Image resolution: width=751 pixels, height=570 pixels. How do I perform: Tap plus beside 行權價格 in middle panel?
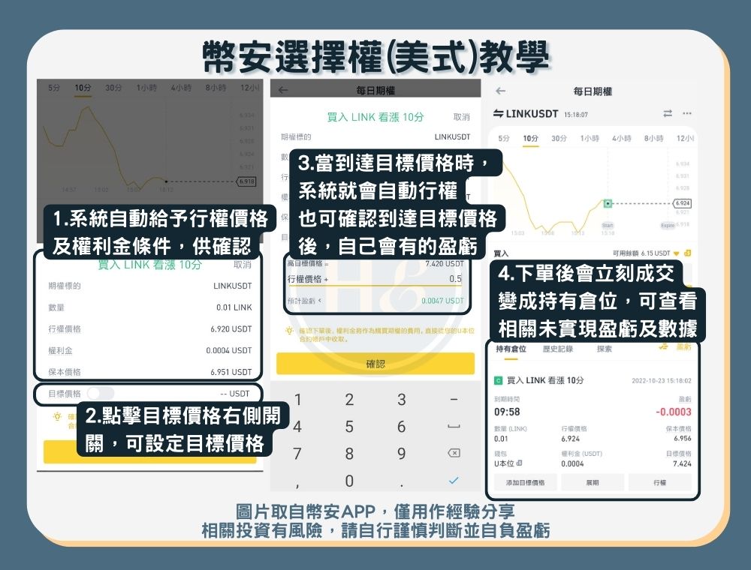326,279
